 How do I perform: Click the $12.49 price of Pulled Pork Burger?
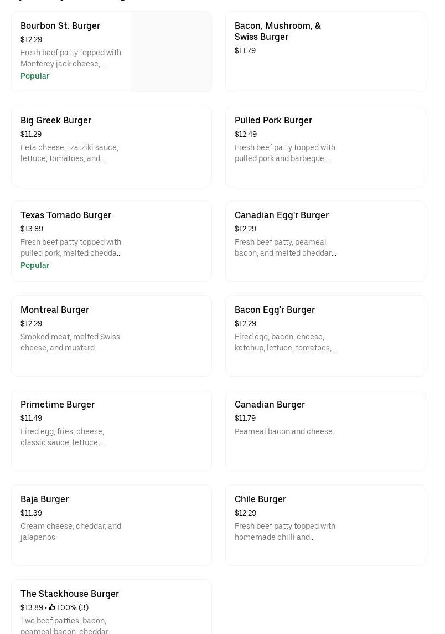point(246,134)
